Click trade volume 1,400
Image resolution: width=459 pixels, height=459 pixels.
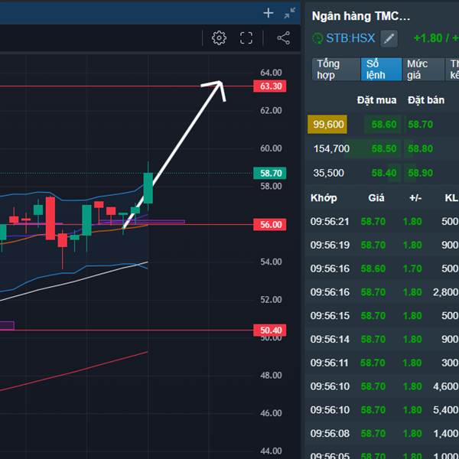click(445, 434)
